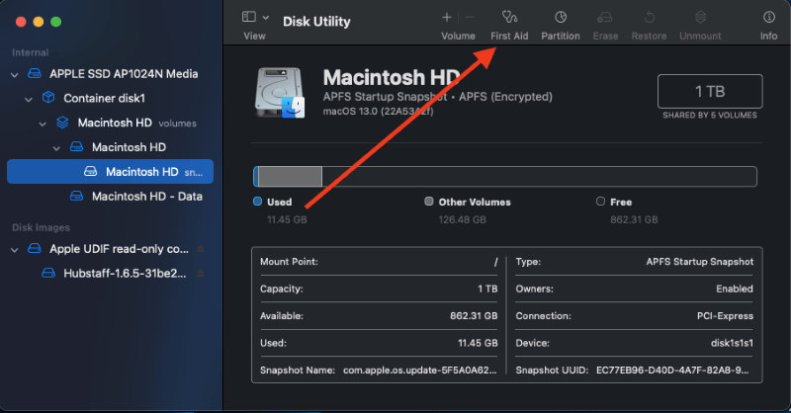Click the Unmount icon in toolbar

click(700, 17)
